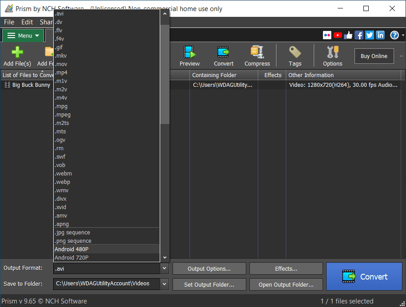Pick .webp from the format list
406x307 pixels.
point(106,182)
